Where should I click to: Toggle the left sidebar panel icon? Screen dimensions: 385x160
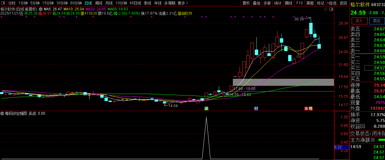pyautogui.click(x=3, y=3)
